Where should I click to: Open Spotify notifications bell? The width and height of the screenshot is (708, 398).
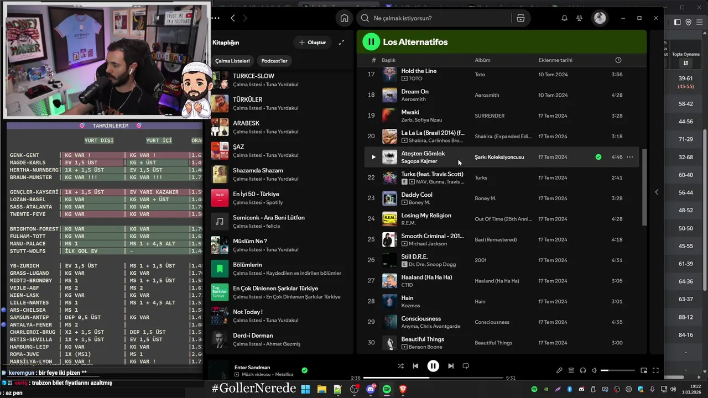[x=564, y=18]
